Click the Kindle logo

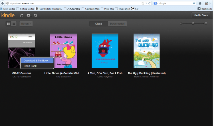(x=8, y=15)
